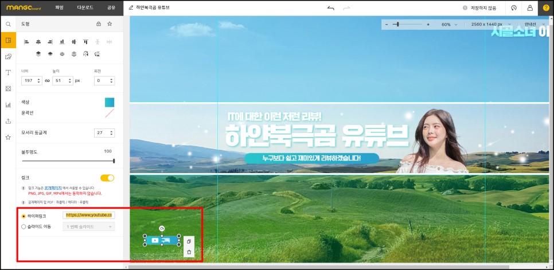The image size is (554, 270).
Task: Click the woman photo on the canvas
Action: click(433, 140)
